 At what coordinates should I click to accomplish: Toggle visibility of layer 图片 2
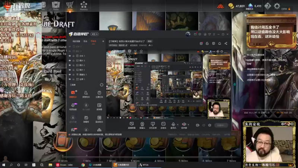70,65
